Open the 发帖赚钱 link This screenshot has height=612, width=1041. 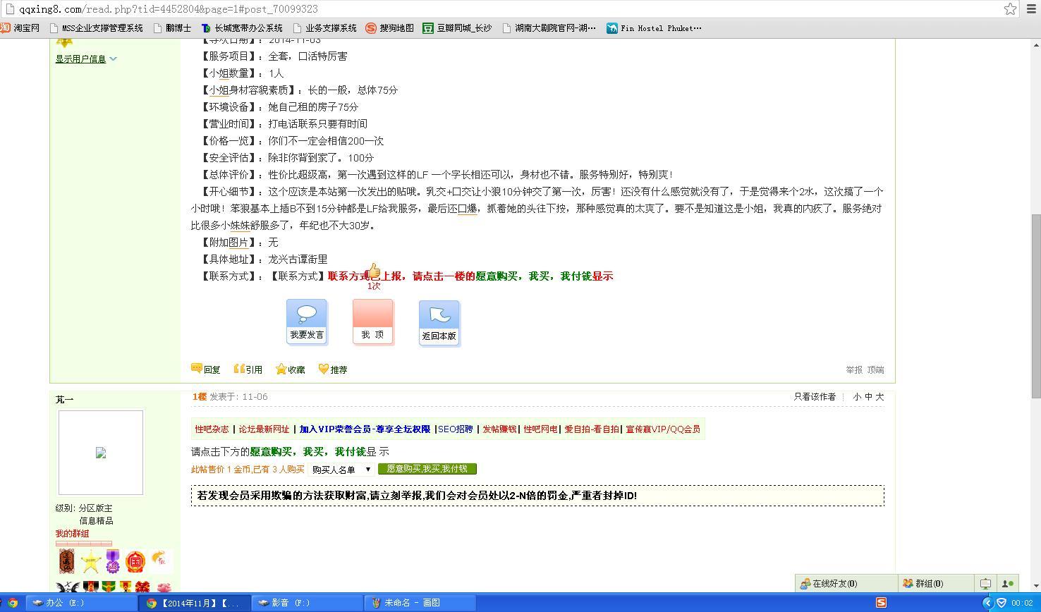click(499, 429)
